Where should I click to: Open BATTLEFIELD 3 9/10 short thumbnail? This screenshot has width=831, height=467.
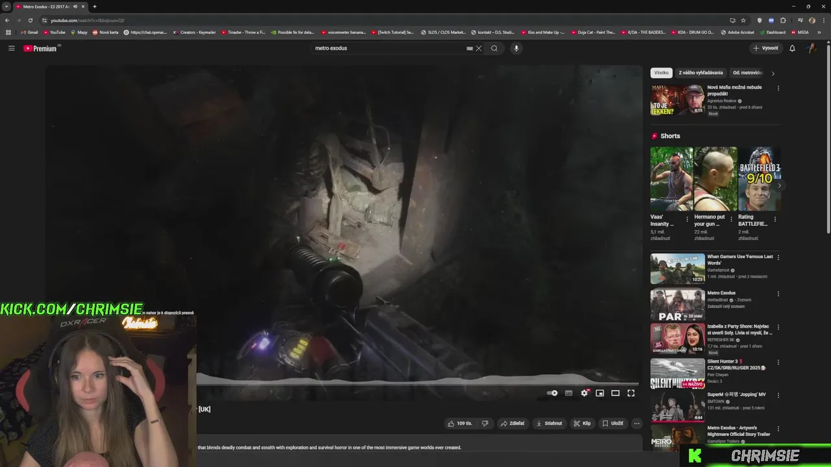pyautogui.click(x=760, y=178)
